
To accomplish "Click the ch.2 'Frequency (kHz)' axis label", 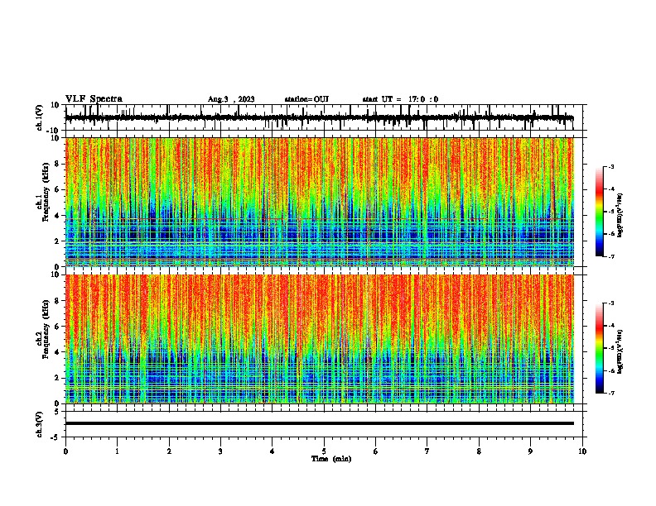I will click(46, 329).
